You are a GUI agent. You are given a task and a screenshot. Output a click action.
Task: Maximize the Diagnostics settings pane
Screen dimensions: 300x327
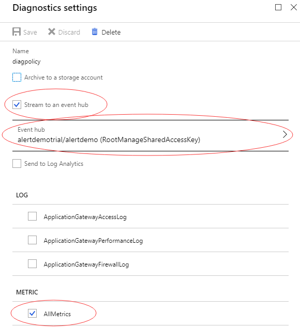[x=278, y=8]
